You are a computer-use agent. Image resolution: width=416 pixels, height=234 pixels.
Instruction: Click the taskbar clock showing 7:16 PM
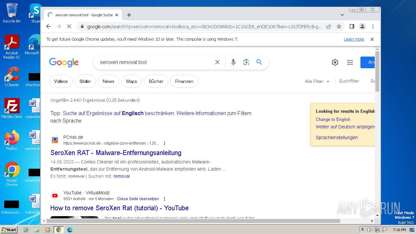(399, 230)
